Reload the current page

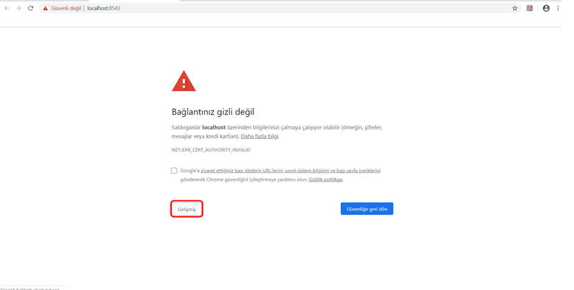point(30,8)
